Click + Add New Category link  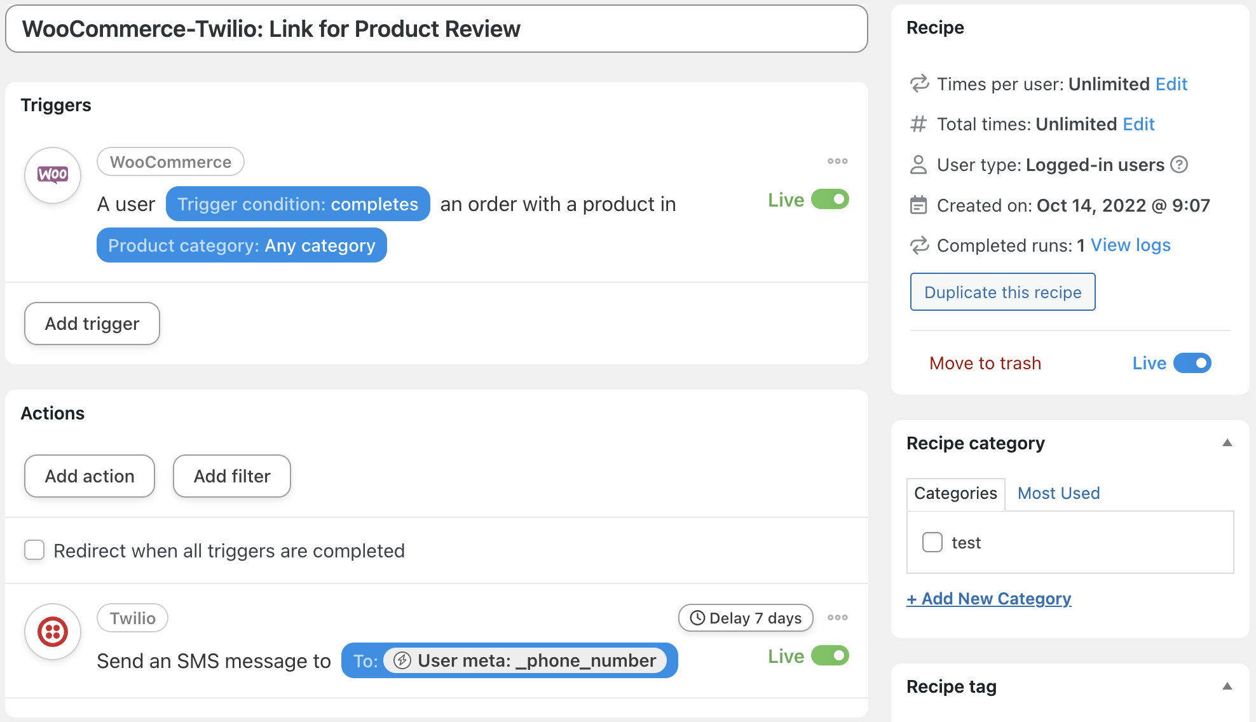pos(989,599)
